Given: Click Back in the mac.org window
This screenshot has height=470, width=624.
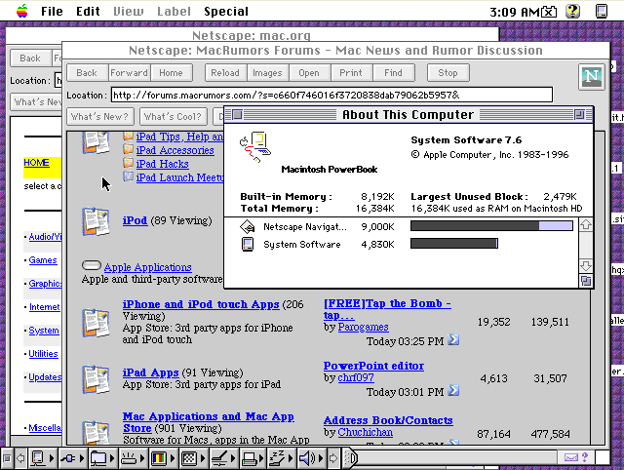Looking at the screenshot, I should tap(30, 59).
